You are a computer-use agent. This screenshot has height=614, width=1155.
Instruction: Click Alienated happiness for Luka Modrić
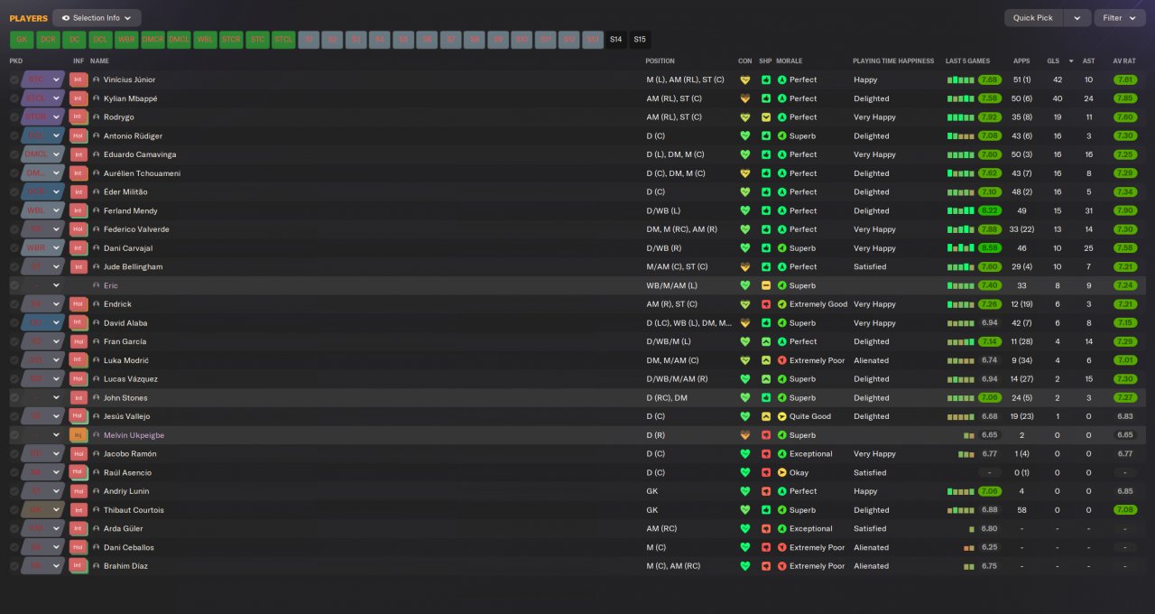tap(871, 360)
